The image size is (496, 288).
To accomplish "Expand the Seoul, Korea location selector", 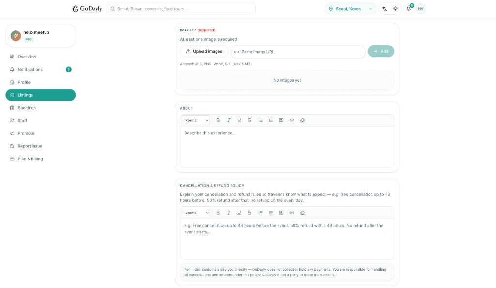I will pyautogui.click(x=351, y=9).
